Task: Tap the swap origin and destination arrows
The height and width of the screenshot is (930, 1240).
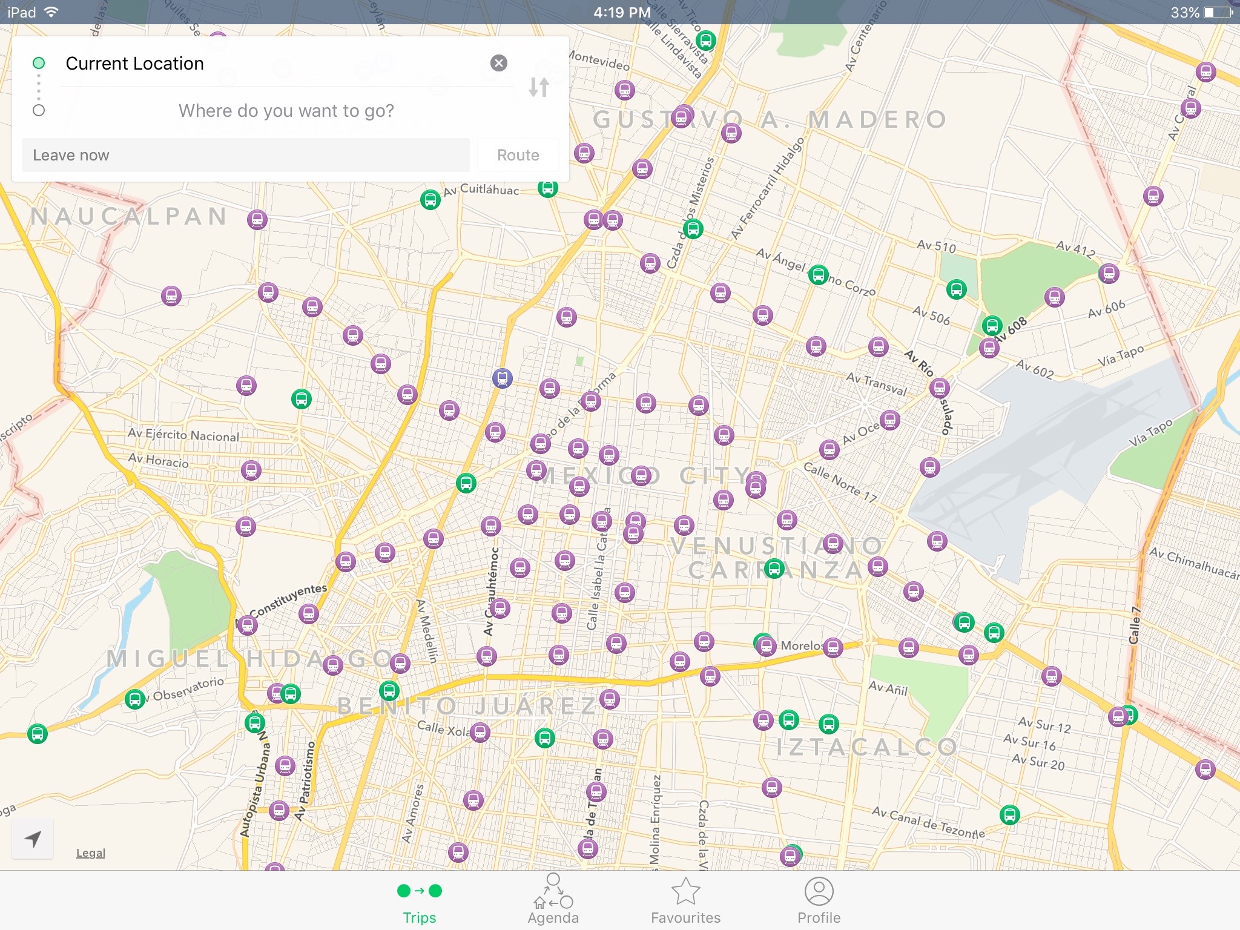Action: point(538,87)
